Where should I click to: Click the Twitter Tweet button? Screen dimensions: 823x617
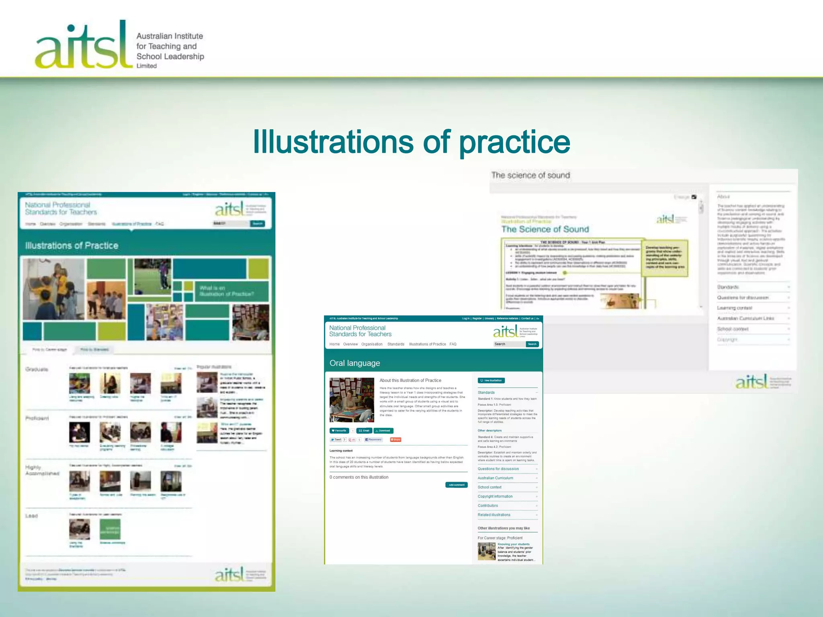click(336, 439)
